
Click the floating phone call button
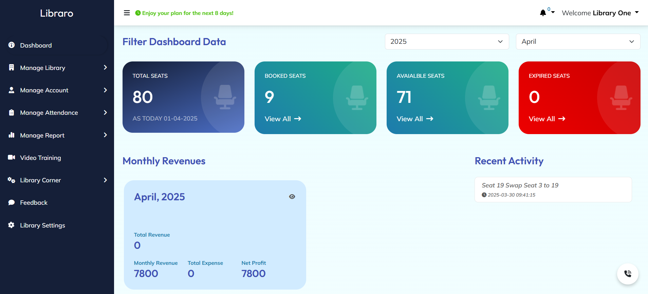pyautogui.click(x=628, y=274)
